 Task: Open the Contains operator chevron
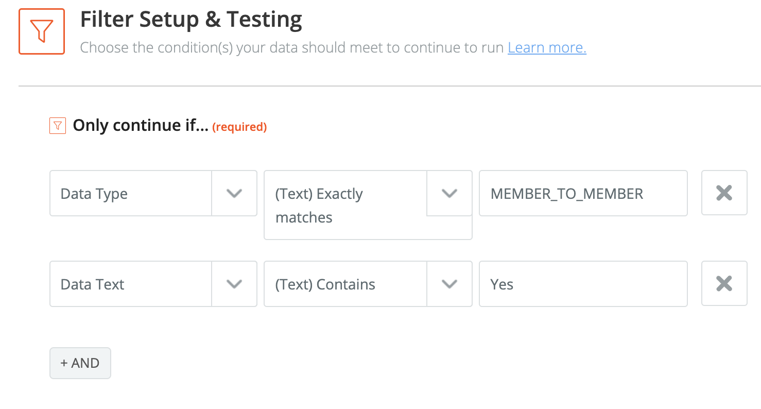[449, 284]
